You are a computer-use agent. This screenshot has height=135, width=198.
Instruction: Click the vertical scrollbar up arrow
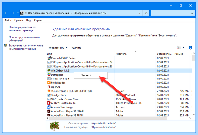coord(194,53)
